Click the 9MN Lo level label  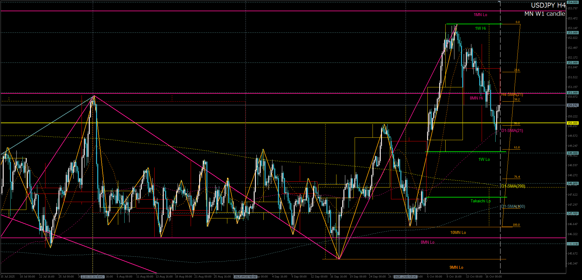[x=456, y=267]
